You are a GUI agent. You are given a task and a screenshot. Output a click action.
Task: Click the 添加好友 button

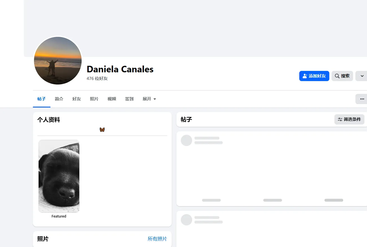[x=314, y=76]
